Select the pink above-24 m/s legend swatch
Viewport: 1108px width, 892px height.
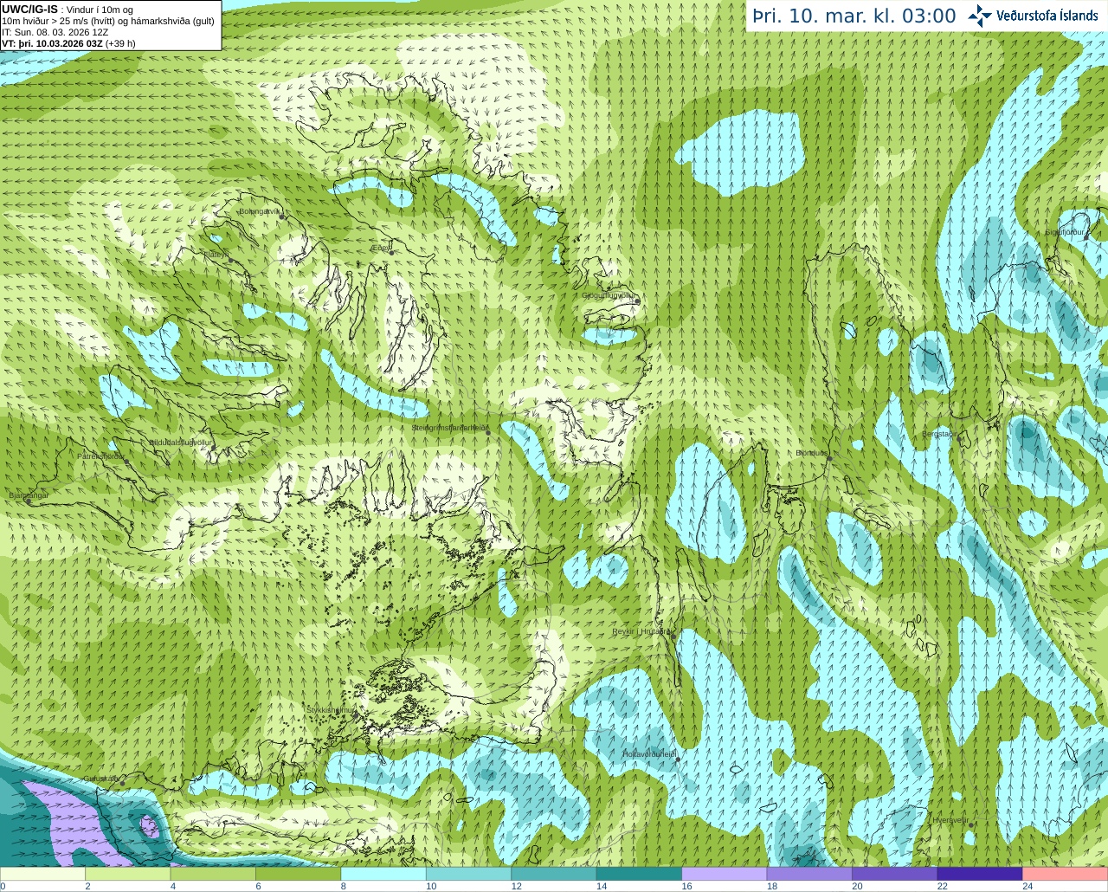click(x=1066, y=874)
